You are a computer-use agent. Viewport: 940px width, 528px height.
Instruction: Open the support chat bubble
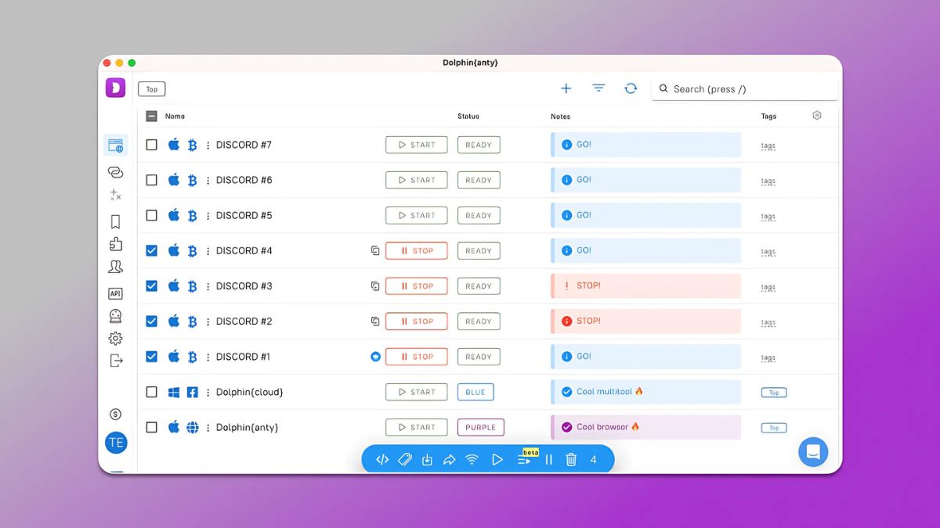click(813, 452)
